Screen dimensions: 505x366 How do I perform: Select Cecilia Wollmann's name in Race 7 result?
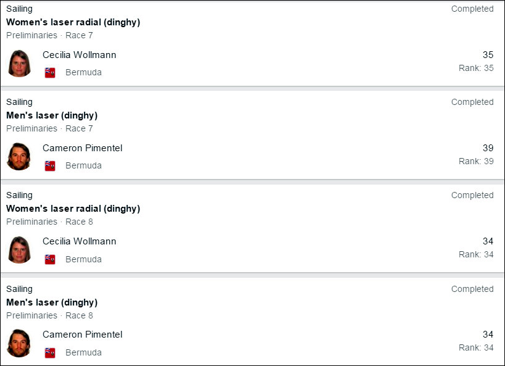[x=79, y=55]
